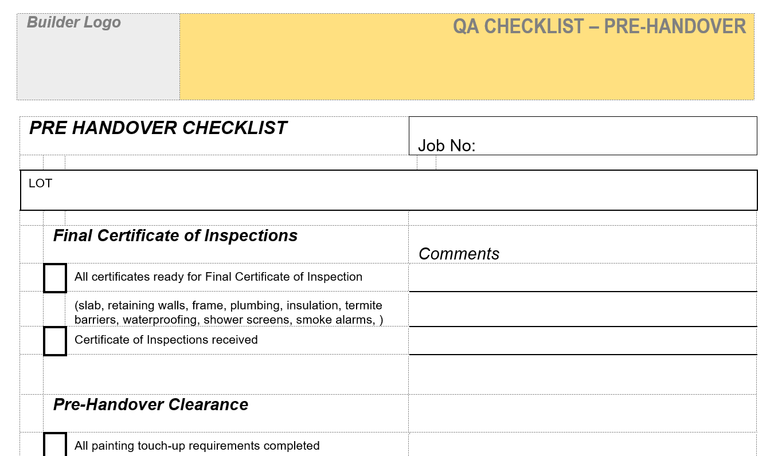Click the text 'All certificates ready for Final Certificate'
Screen dimensions: 774x456
(x=218, y=277)
